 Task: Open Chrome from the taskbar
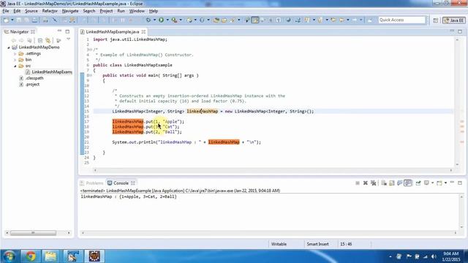(x=30, y=256)
